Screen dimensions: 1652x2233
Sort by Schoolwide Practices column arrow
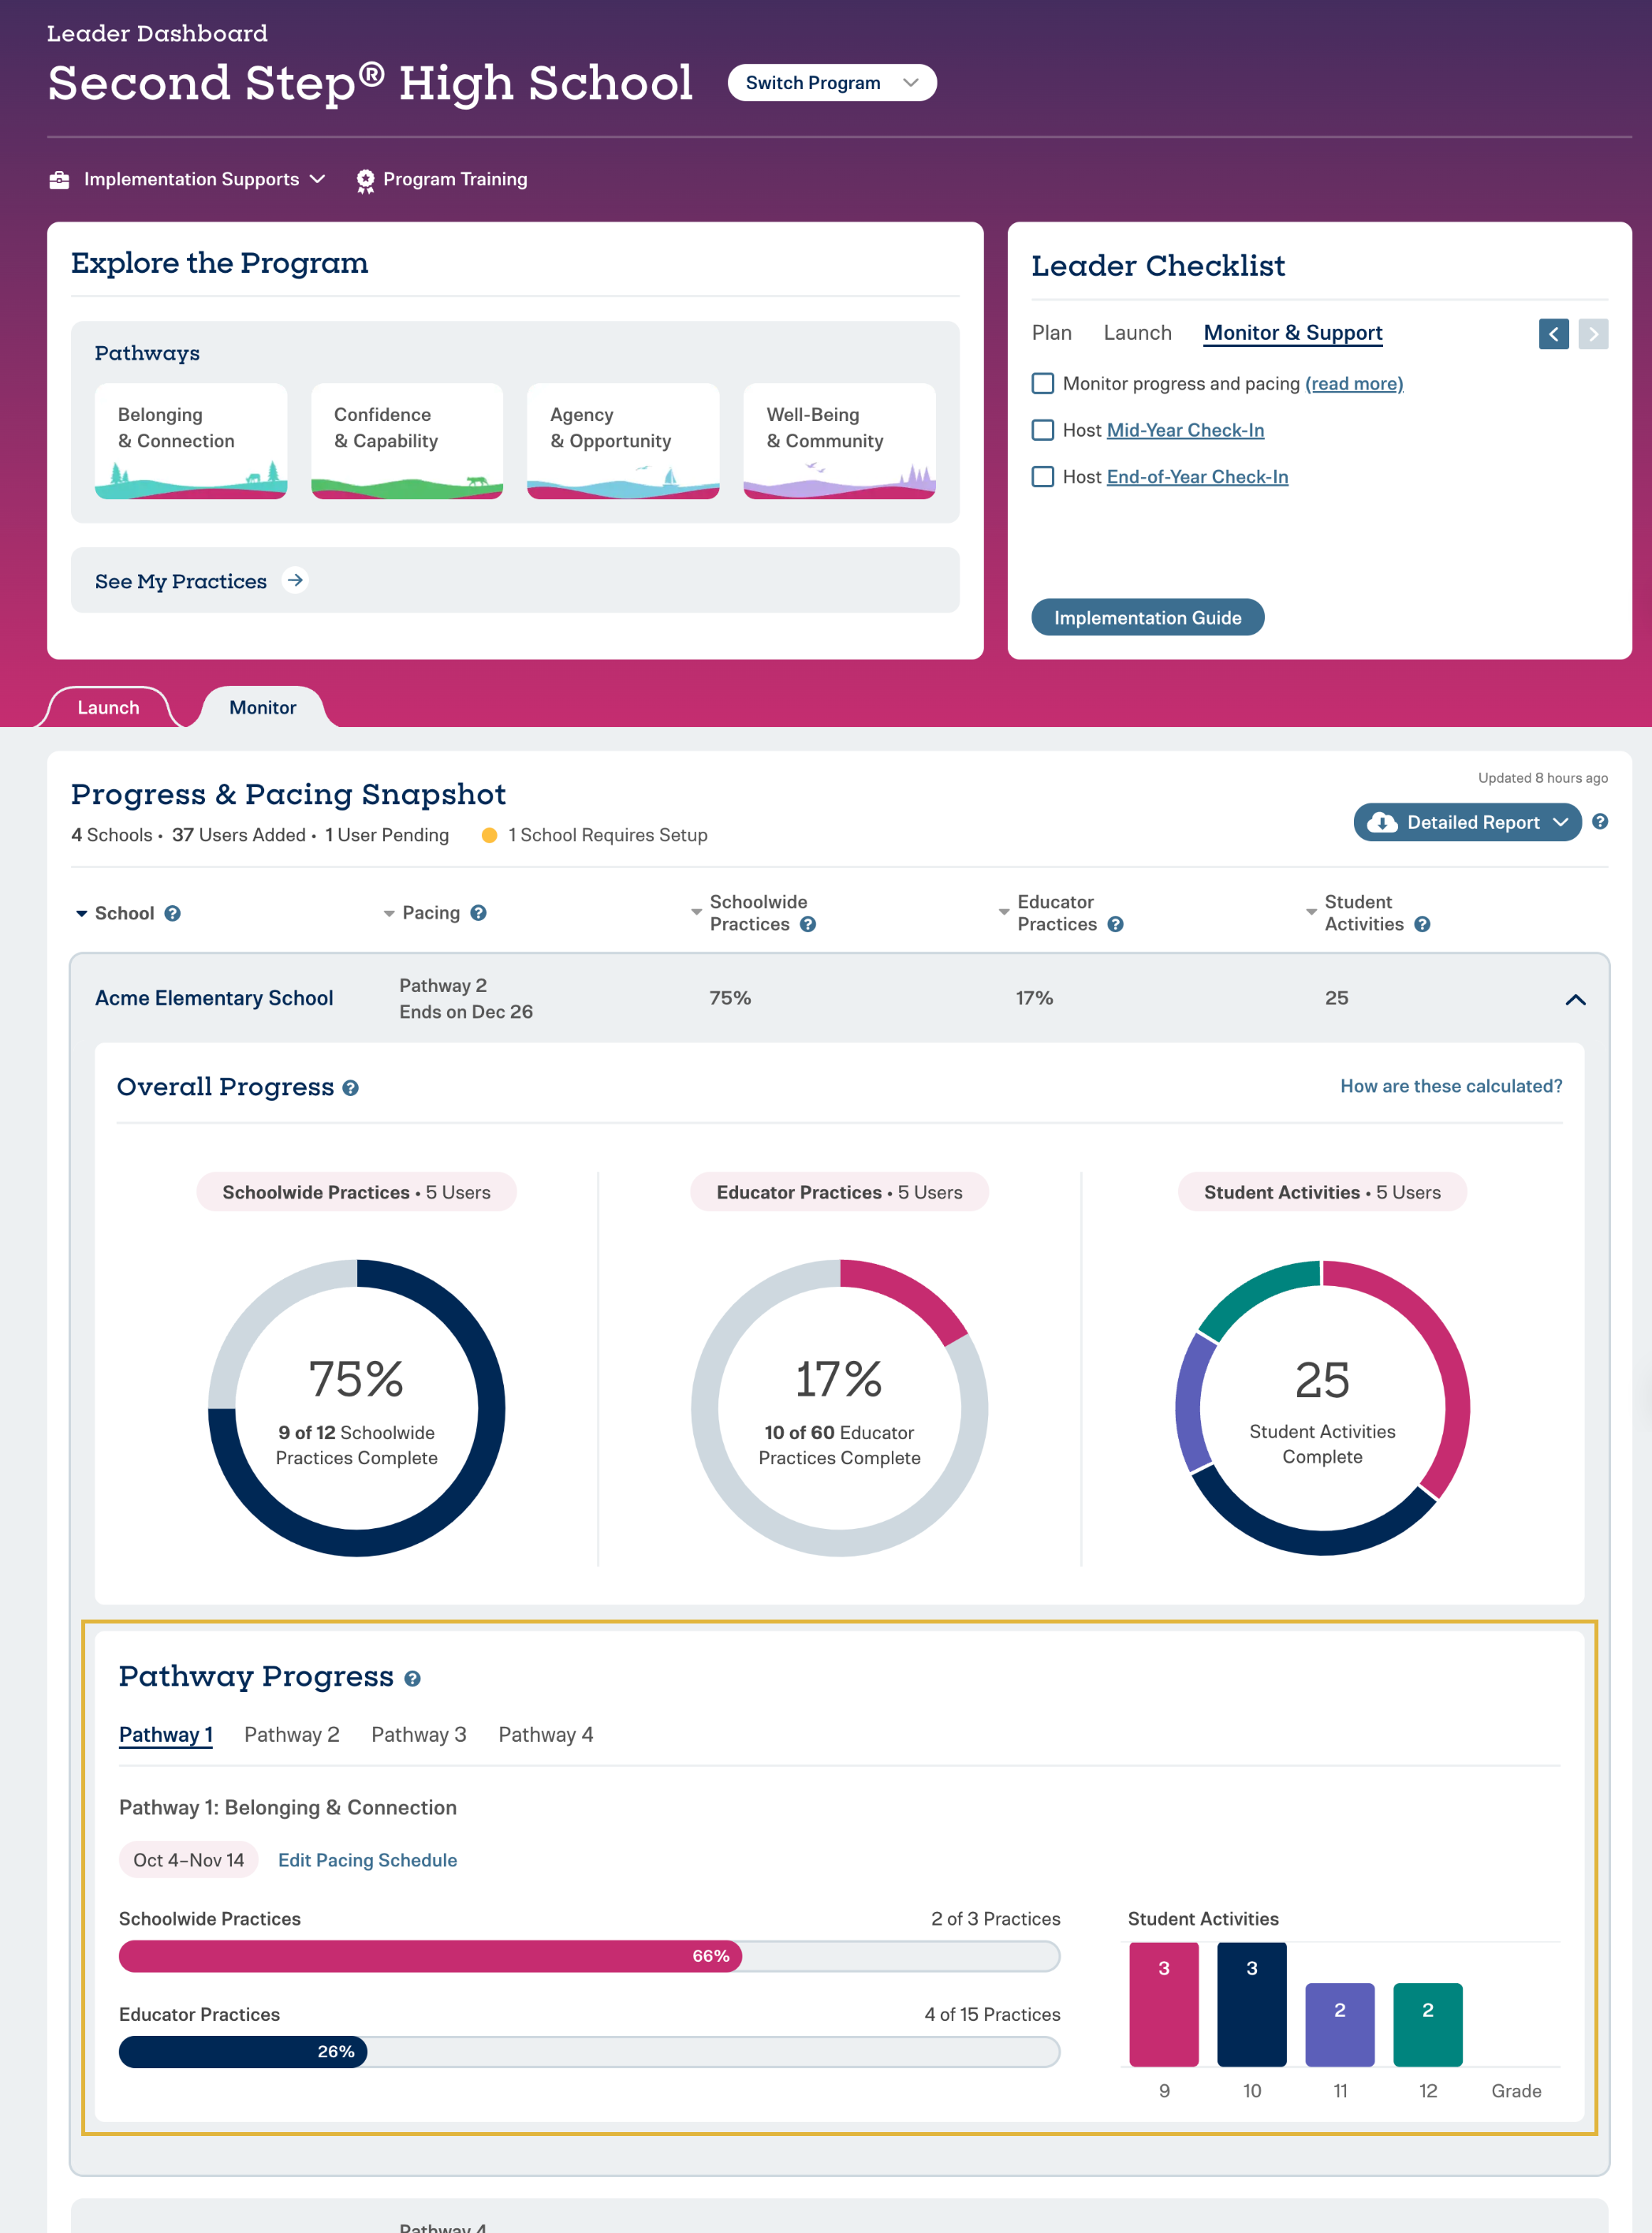pos(696,912)
